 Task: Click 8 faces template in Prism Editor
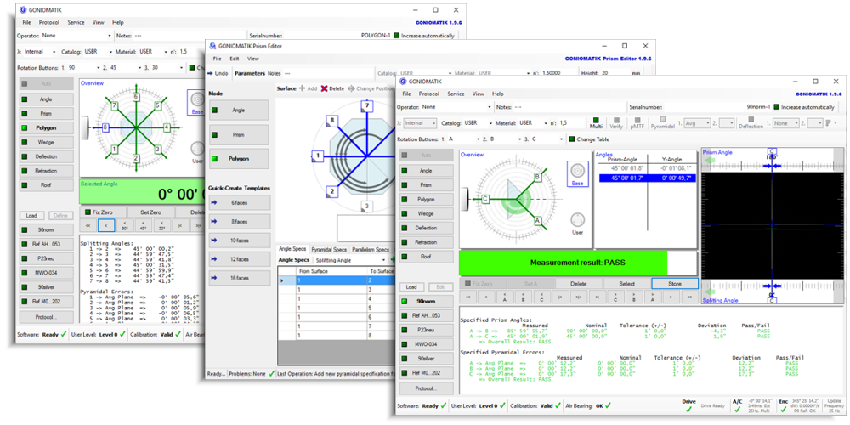[x=240, y=221]
